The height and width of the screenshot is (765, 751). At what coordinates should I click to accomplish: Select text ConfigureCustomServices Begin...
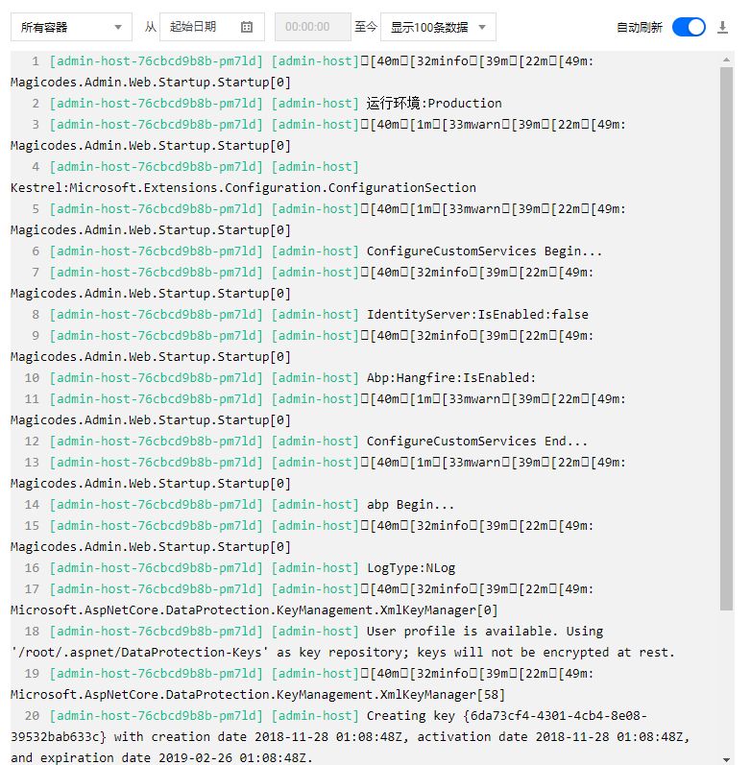(x=484, y=251)
